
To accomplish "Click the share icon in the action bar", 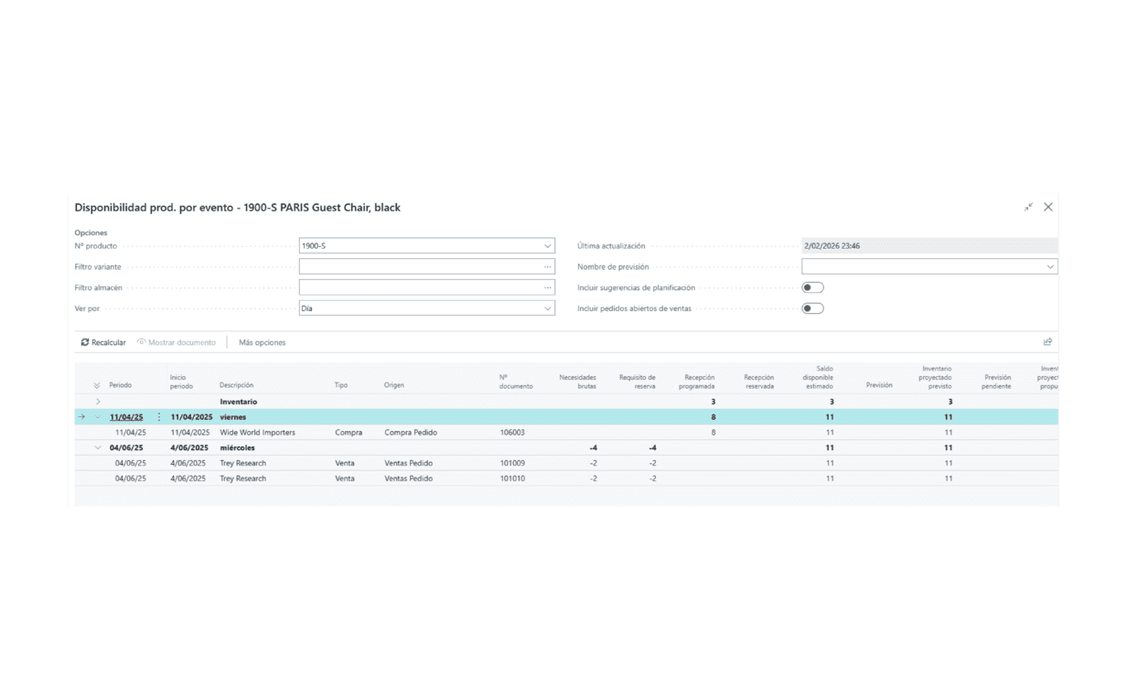I will (1047, 342).
